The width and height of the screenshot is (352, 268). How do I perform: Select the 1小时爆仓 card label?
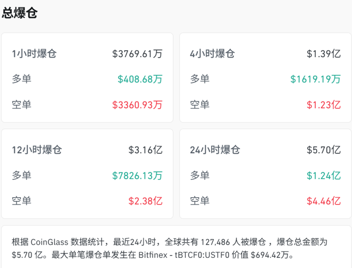(x=34, y=53)
